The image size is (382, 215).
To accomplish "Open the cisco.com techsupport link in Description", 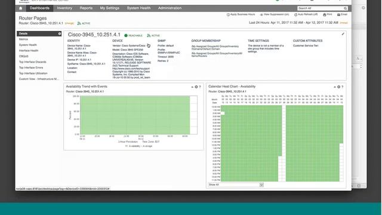I will [x=131, y=69].
